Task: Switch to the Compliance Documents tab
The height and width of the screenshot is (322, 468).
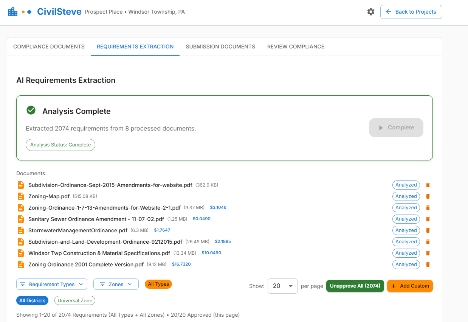Action: [49, 47]
